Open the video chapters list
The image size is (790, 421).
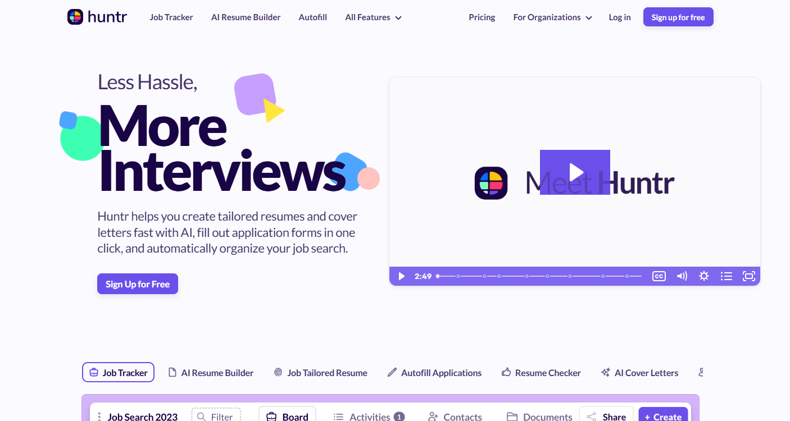click(727, 276)
